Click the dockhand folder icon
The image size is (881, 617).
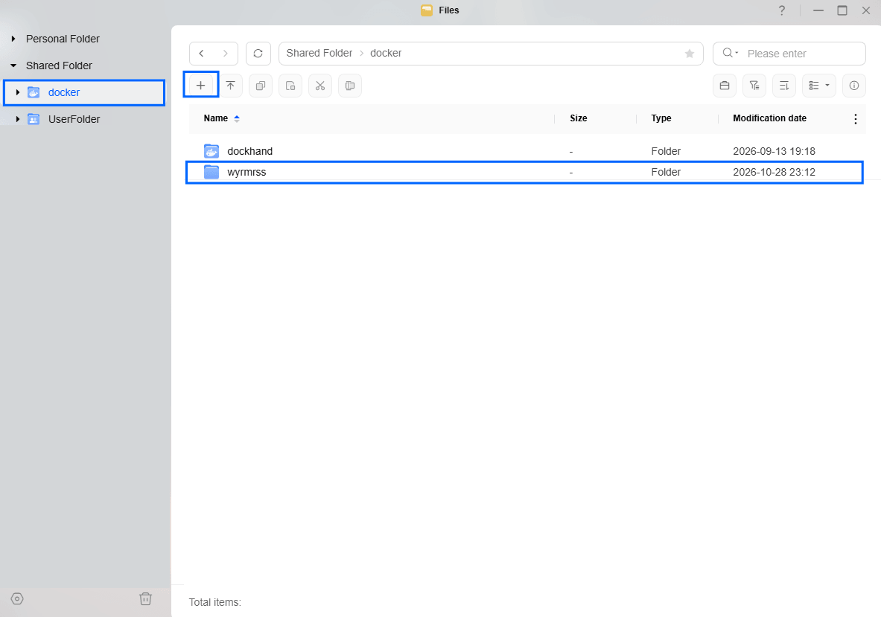click(x=211, y=151)
